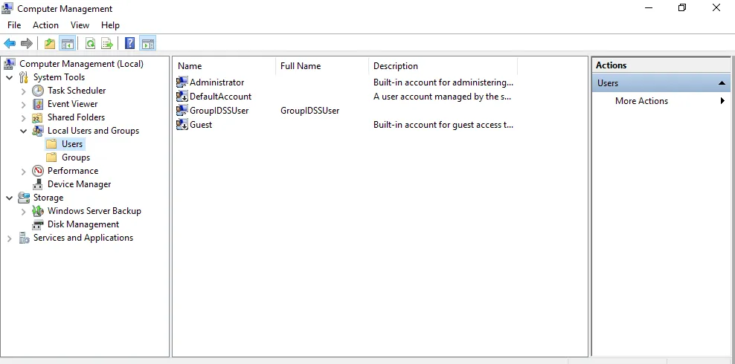Click the Device Manager icon
The image size is (735, 364).
pos(38,184)
